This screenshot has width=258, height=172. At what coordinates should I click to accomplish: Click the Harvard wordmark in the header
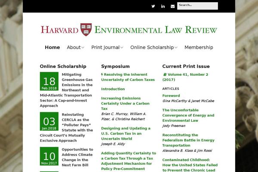pos(59,30)
